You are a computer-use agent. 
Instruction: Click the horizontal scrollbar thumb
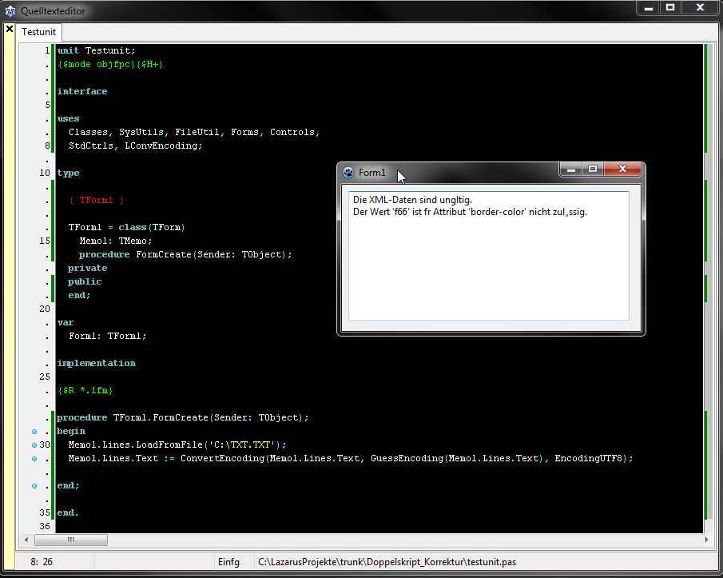click(x=70, y=540)
